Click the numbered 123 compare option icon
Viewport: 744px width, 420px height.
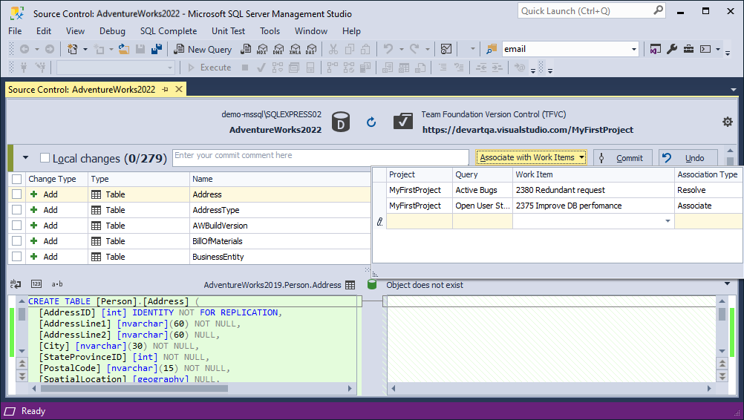click(x=36, y=284)
